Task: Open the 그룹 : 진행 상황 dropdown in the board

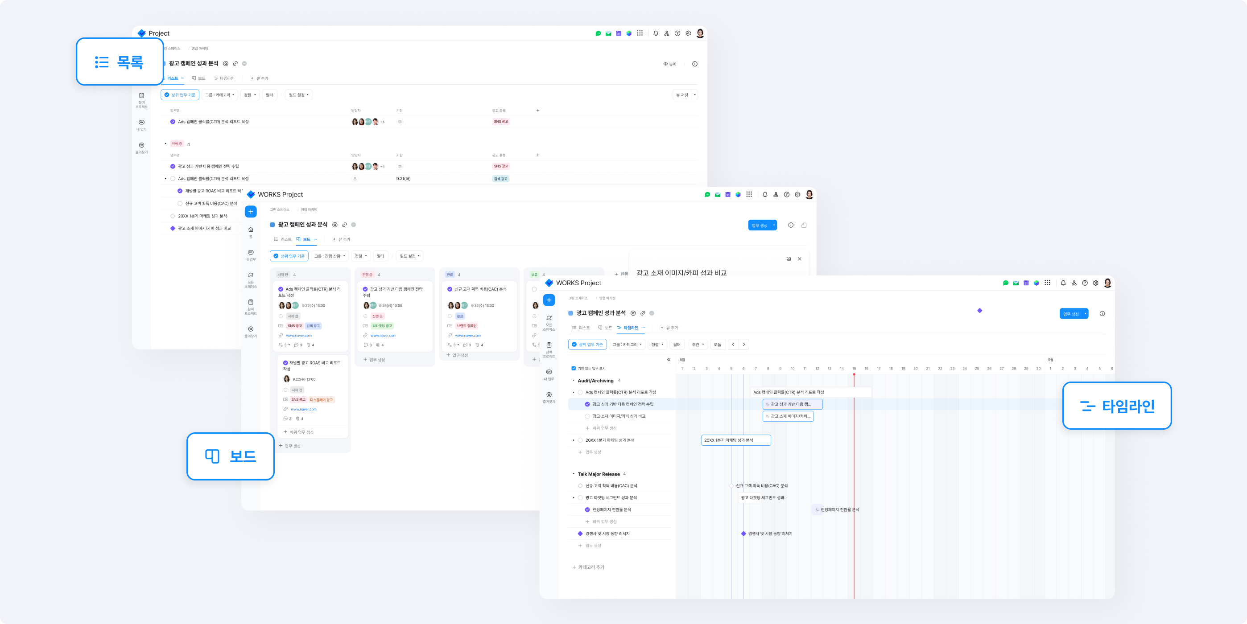Action: click(330, 256)
